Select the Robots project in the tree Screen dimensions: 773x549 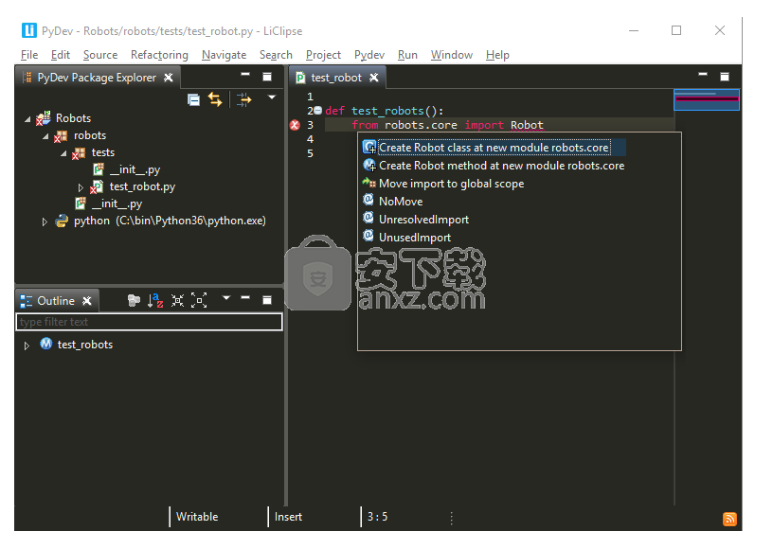click(73, 118)
